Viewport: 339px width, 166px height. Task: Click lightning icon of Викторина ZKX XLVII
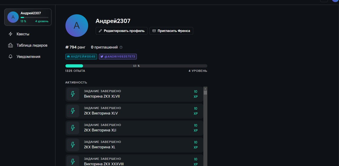tap(73, 94)
